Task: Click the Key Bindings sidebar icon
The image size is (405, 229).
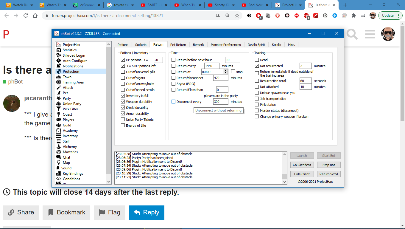Action: 59,174
